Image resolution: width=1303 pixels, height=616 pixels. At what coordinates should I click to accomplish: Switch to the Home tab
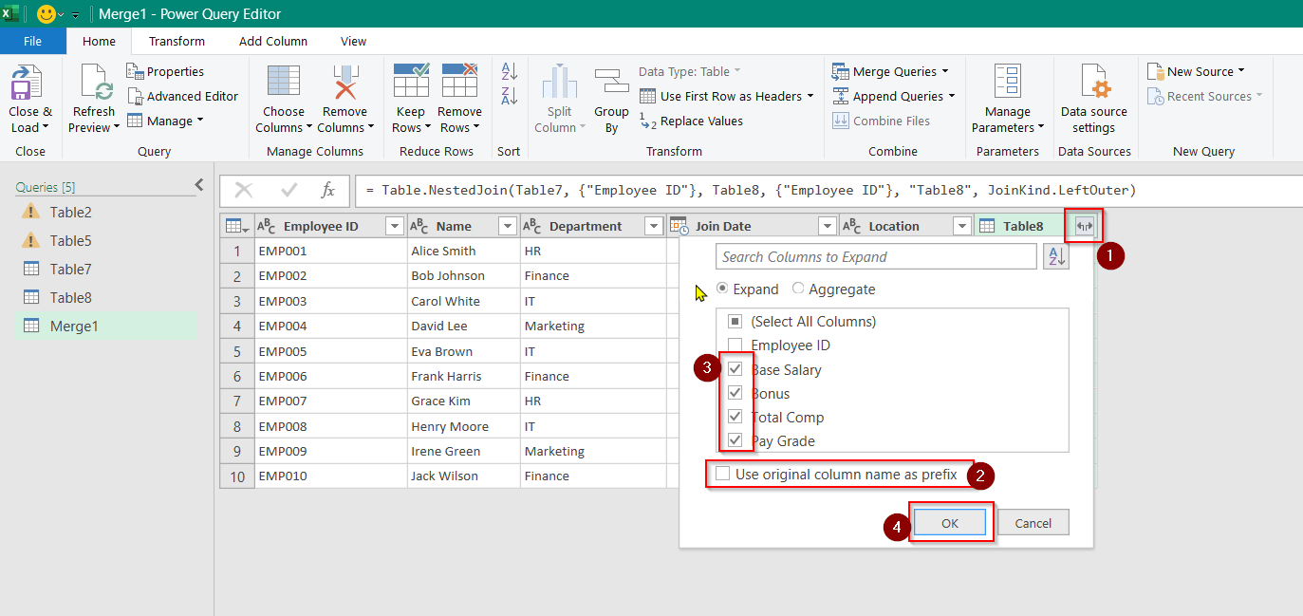99,41
